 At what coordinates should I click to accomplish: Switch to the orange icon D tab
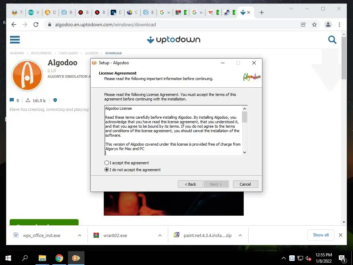coord(50,13)
